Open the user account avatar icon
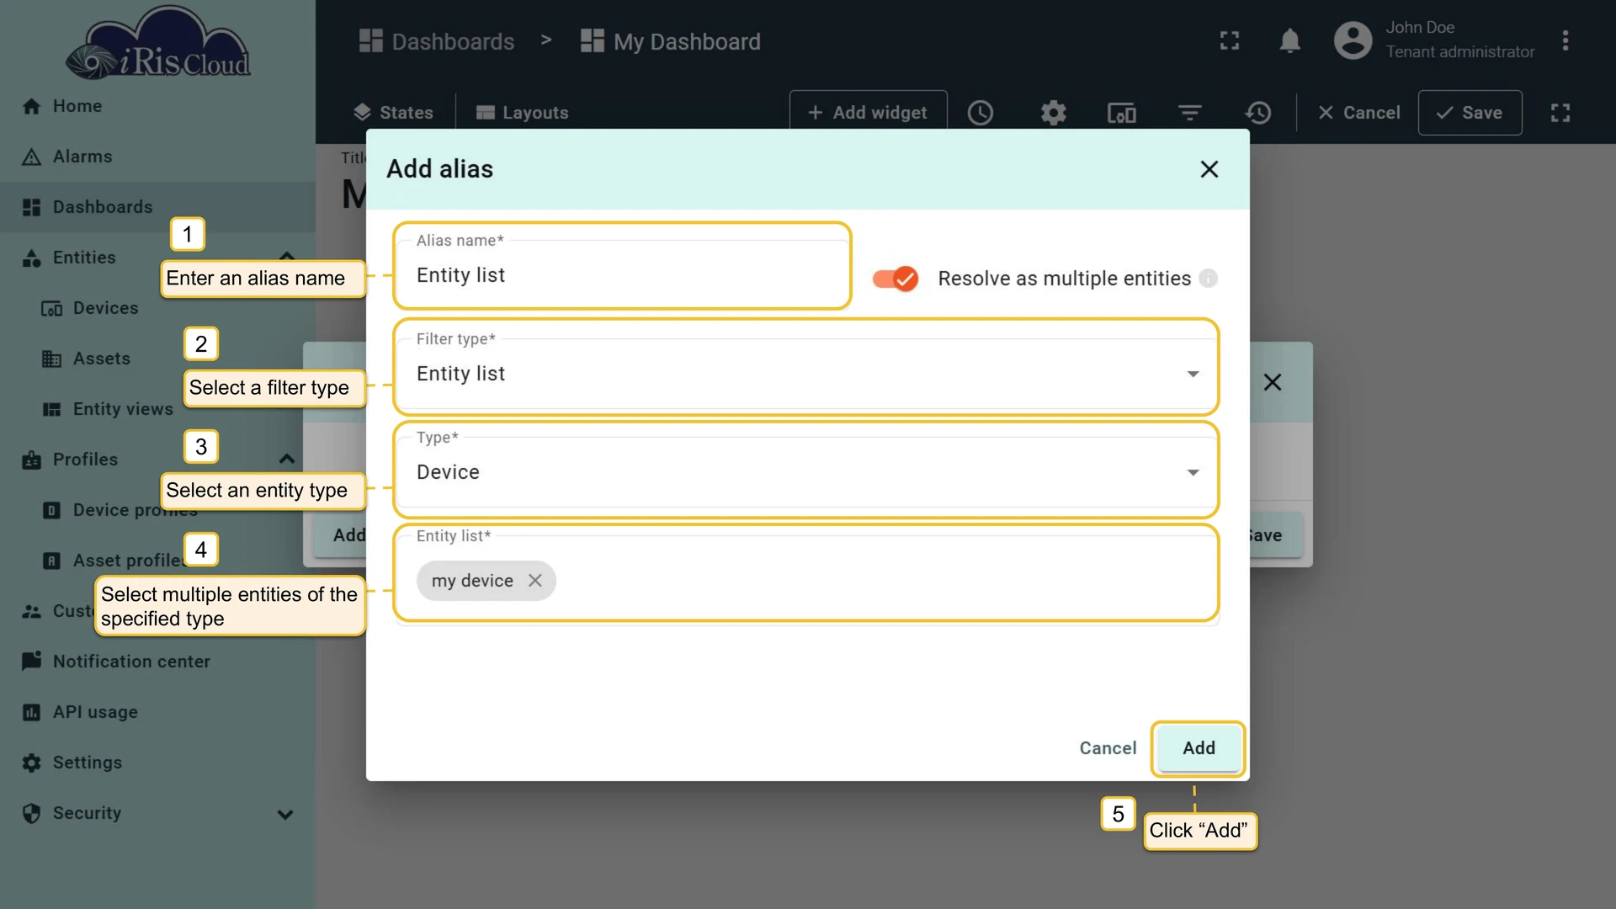Screen dimensions: 1616x909 tap(1353, 40)
